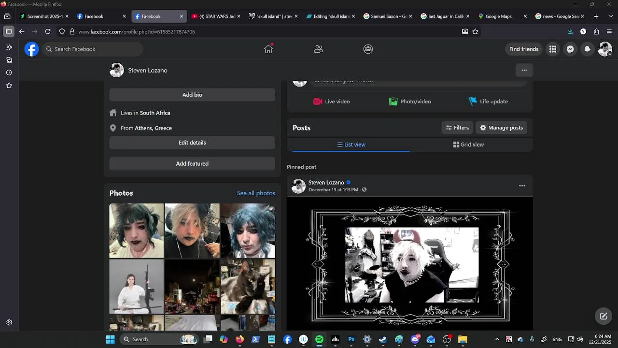Click the Search Facebook field
The height and width of the screenshot is (348, 618).
tap(92, 49)
